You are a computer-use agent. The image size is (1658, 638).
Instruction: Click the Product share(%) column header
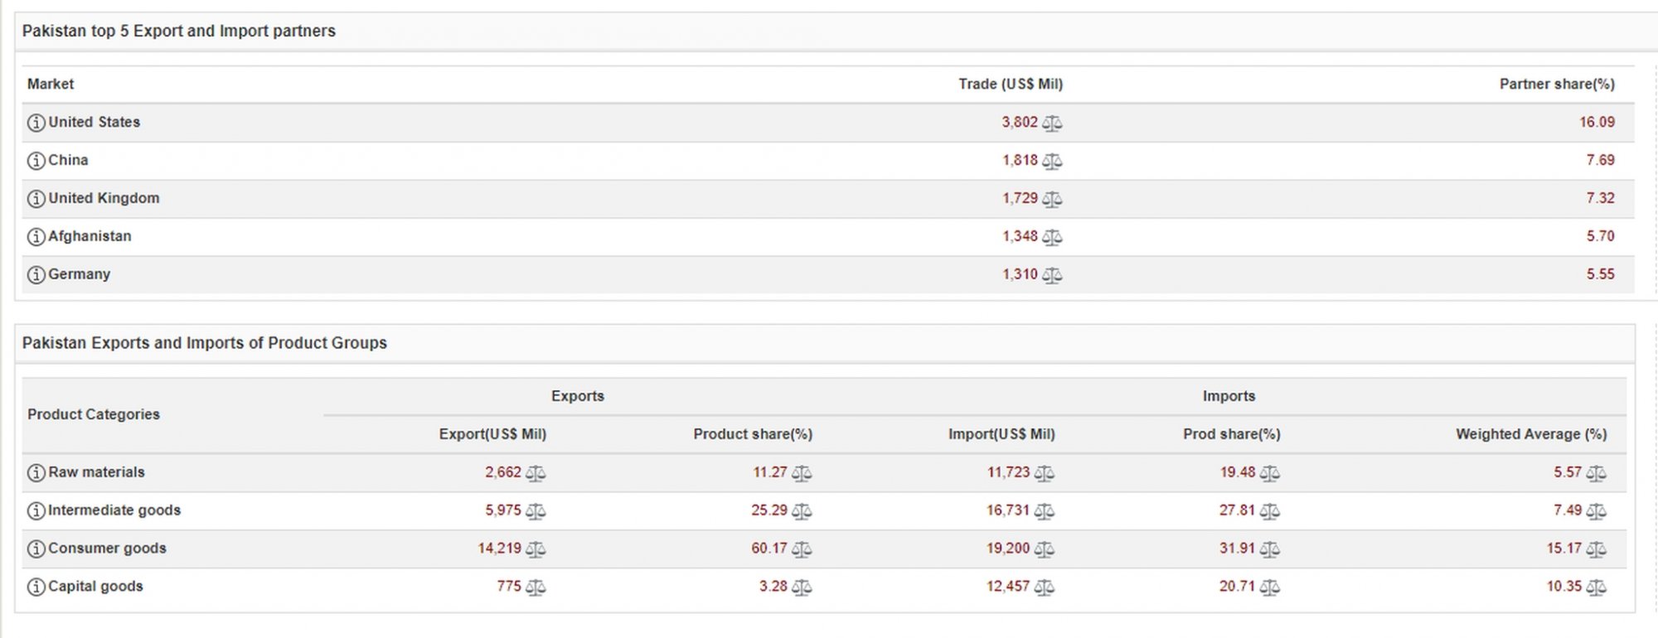point(753,434)
